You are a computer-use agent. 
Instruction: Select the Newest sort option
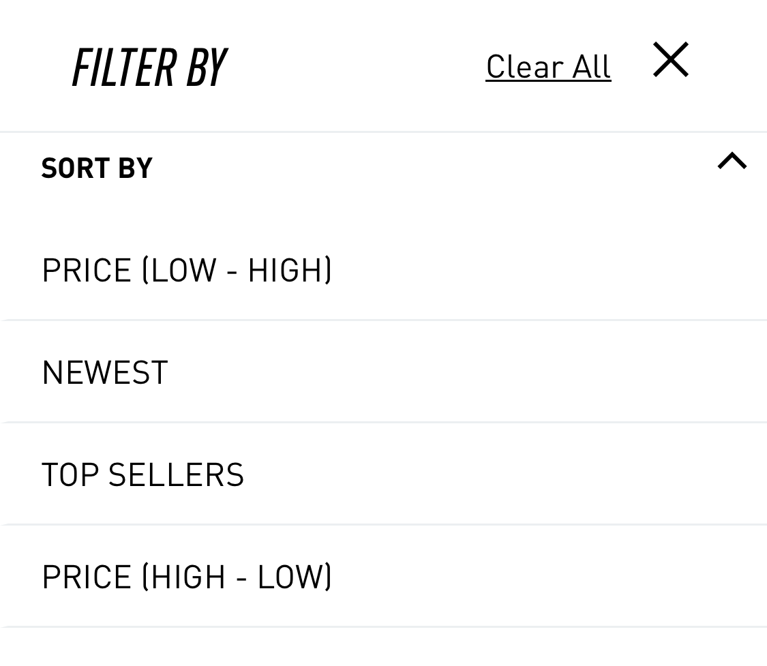click(105, 372)
